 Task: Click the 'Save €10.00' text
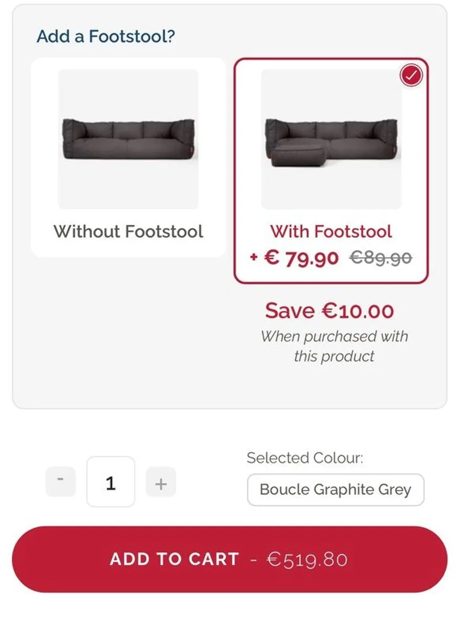(x=329, y=310)
